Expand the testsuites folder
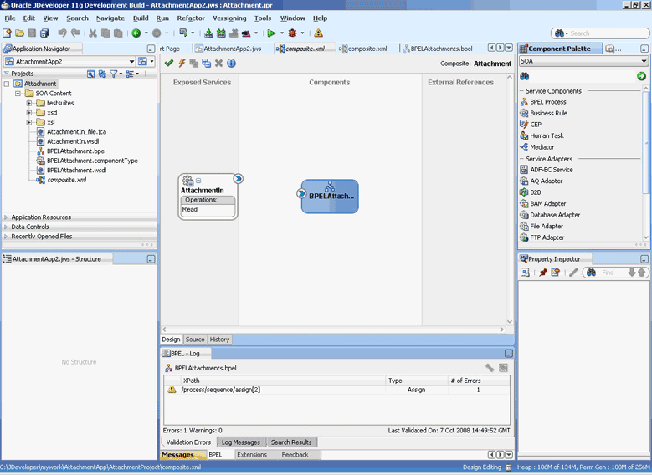This screenshot has width=652, height=475. coord(29,103)
